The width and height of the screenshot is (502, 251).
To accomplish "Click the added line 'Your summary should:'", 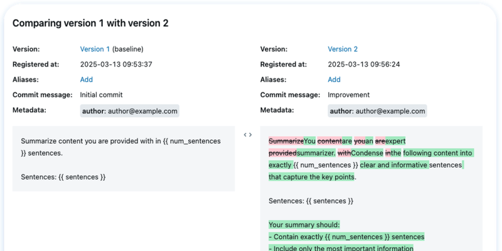I will coord(304,225).
